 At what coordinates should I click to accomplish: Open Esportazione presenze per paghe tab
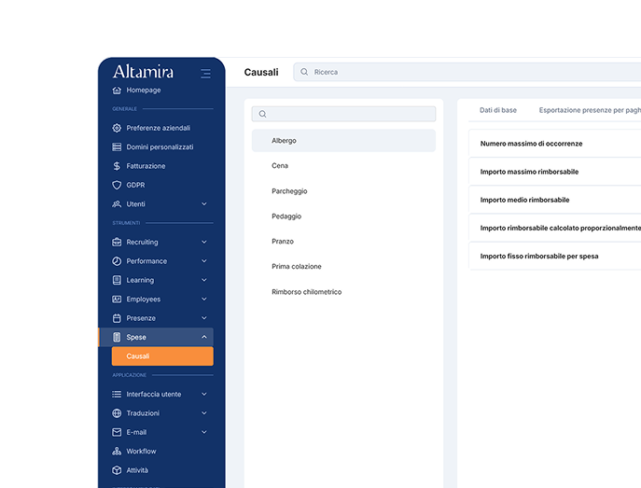tap(589, 110)
